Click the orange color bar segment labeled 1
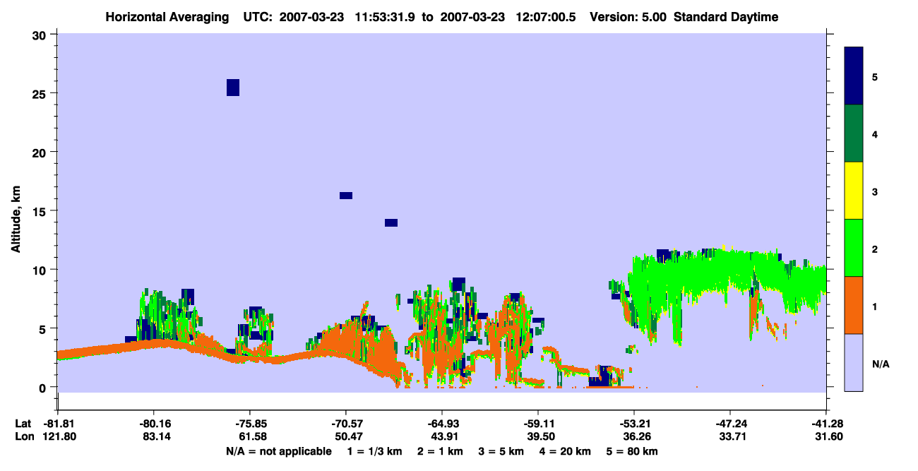 click(x=854, y=305)
